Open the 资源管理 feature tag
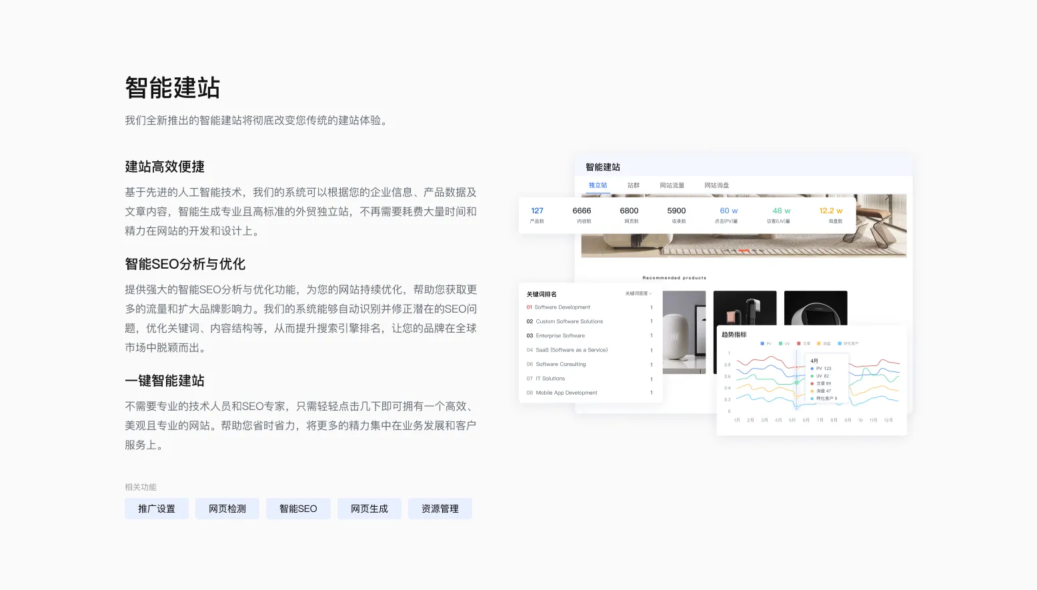 point(440,509)
